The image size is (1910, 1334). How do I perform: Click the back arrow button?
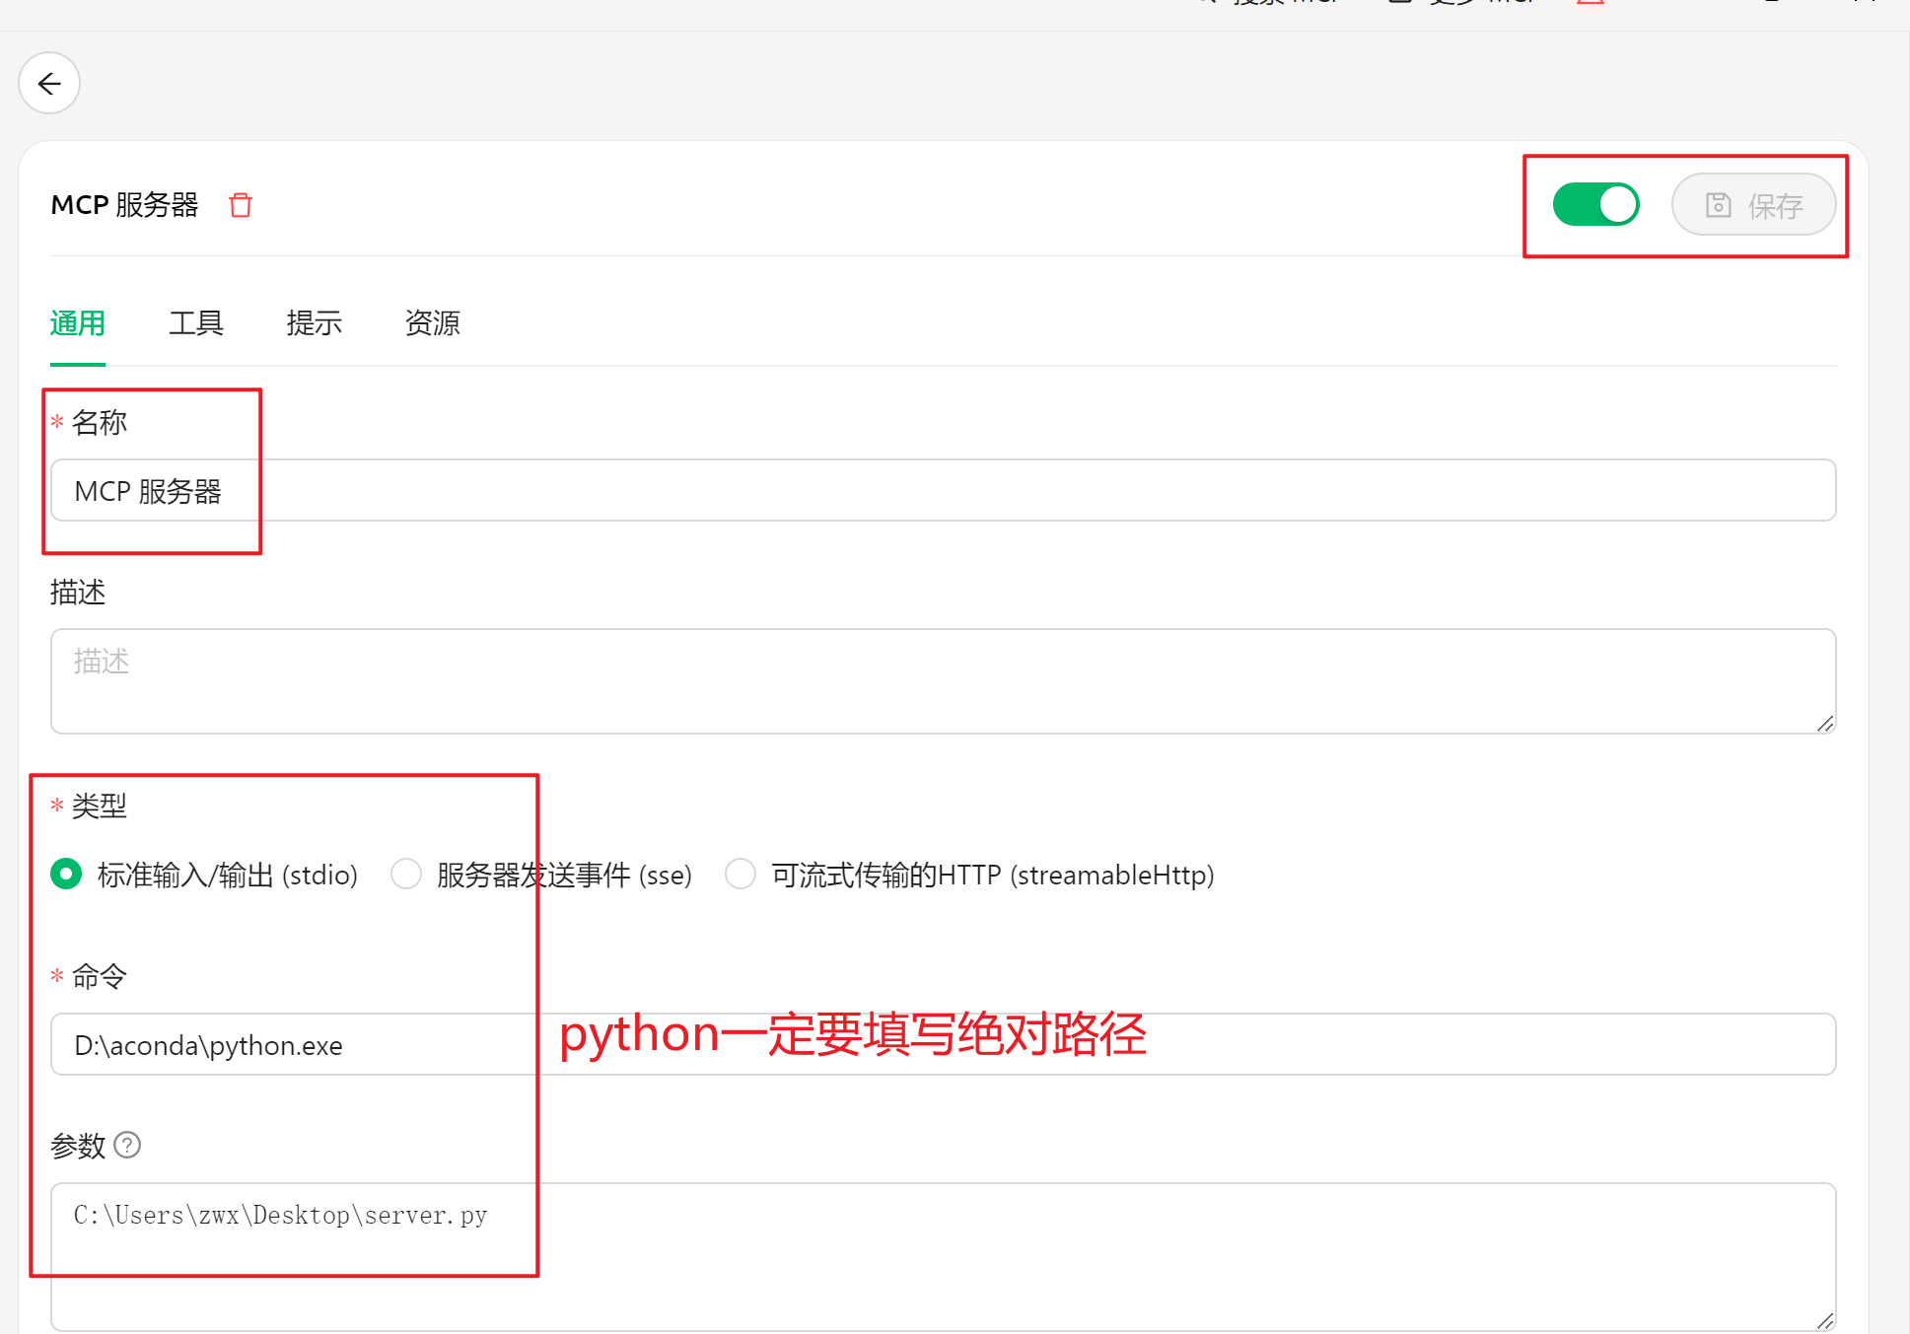coord(49,84)
